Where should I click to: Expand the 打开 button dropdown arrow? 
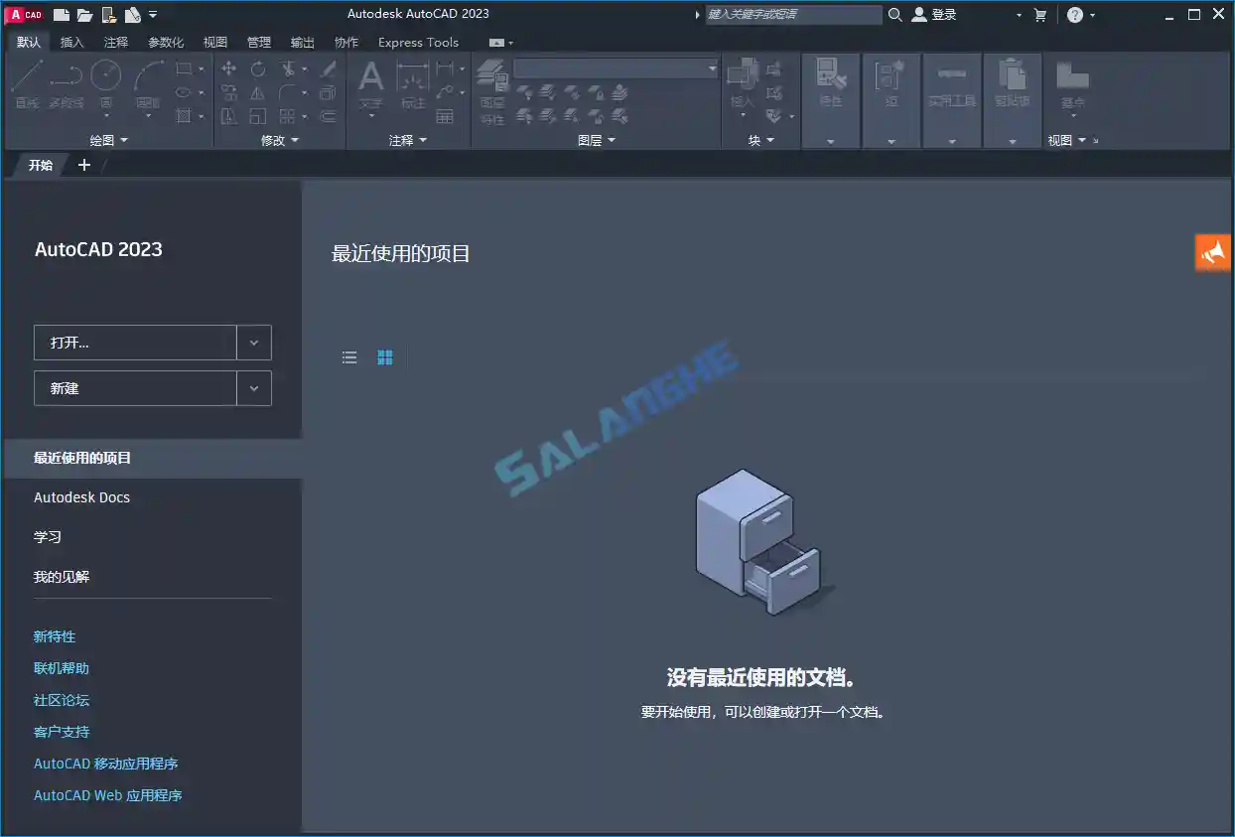pyautogui.click(x=254, y=343)
